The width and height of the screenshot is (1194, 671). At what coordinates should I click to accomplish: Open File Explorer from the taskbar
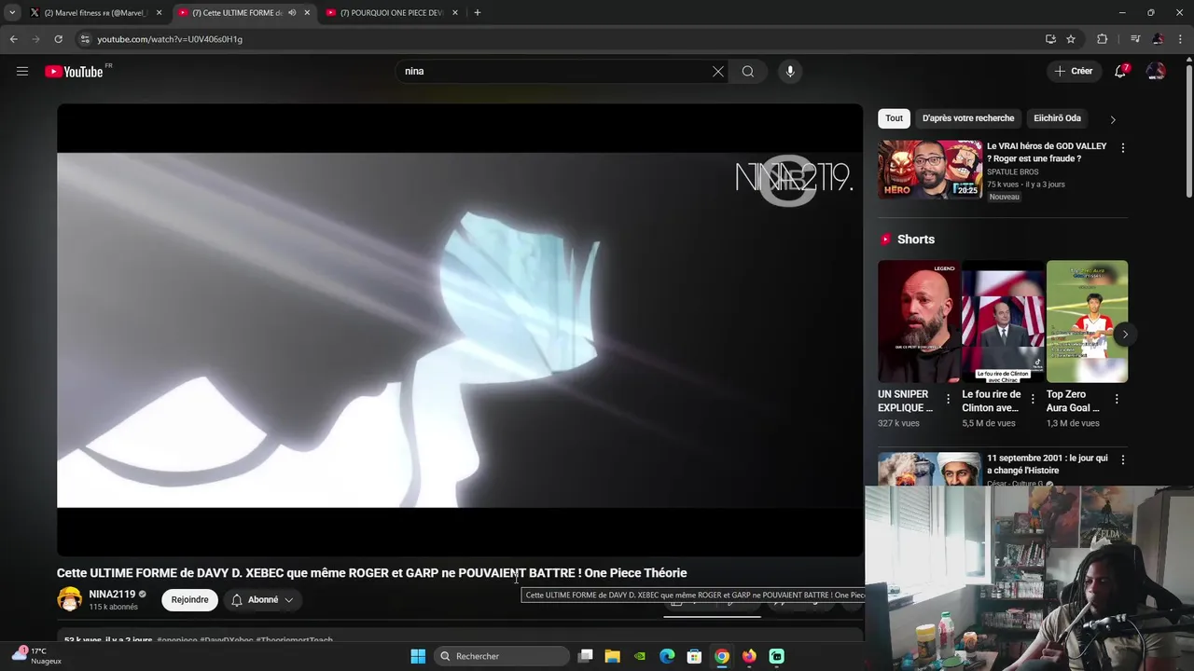click(612, 656)
